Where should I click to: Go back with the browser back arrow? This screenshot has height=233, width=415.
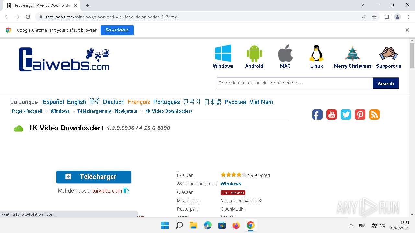pyautogui.click(x=7, y=17)
